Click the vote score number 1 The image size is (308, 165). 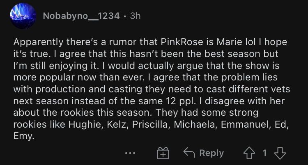pos(264,153)
